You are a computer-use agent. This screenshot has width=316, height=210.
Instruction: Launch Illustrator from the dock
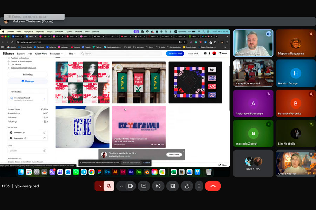[x=115, y=172]
